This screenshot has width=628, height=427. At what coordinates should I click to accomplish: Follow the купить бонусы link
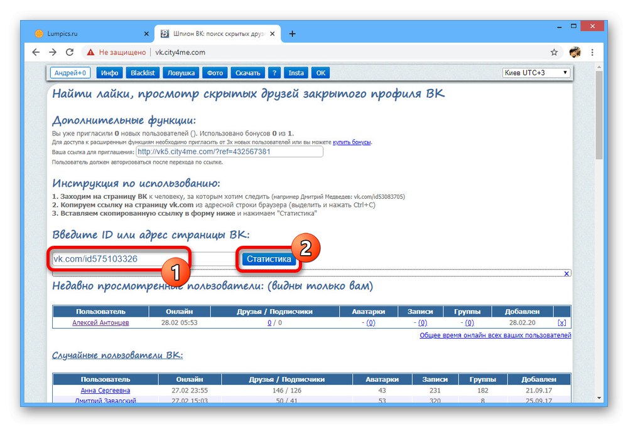click(x=352, y=142)
